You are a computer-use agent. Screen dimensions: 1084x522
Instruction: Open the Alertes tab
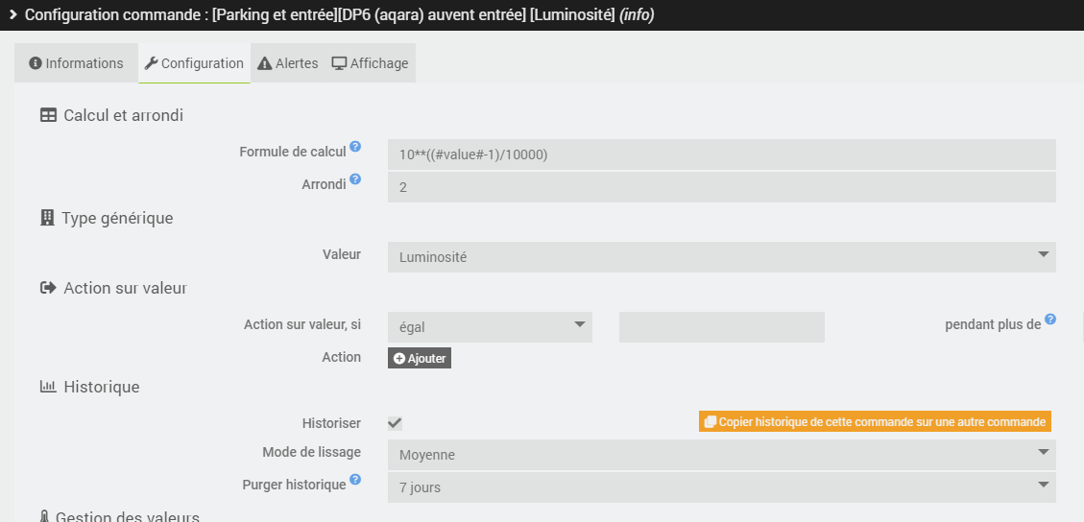coord(288,63)
